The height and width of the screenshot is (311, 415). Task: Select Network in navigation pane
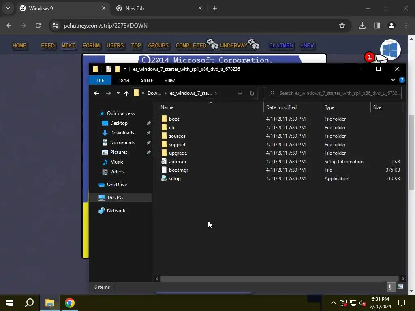pos(116,211)
